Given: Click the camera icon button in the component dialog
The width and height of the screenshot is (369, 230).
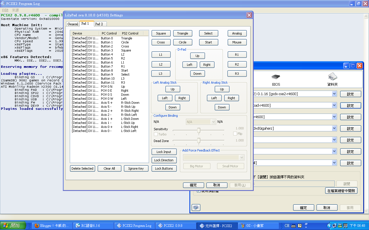Looking at the screenshot, I should pyautogui.click(x=196, y=207).
